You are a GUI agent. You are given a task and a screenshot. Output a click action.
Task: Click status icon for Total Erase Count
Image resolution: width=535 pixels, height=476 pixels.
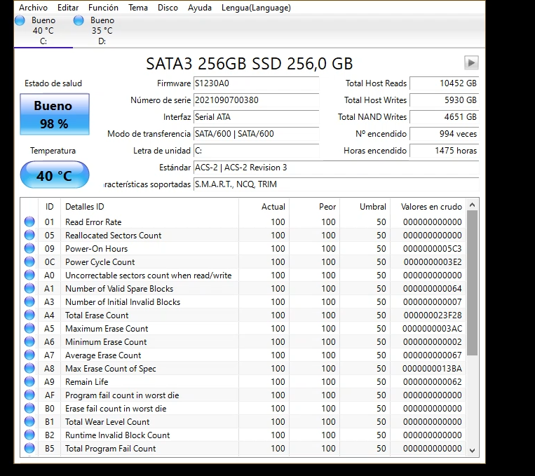click(29, 315)
